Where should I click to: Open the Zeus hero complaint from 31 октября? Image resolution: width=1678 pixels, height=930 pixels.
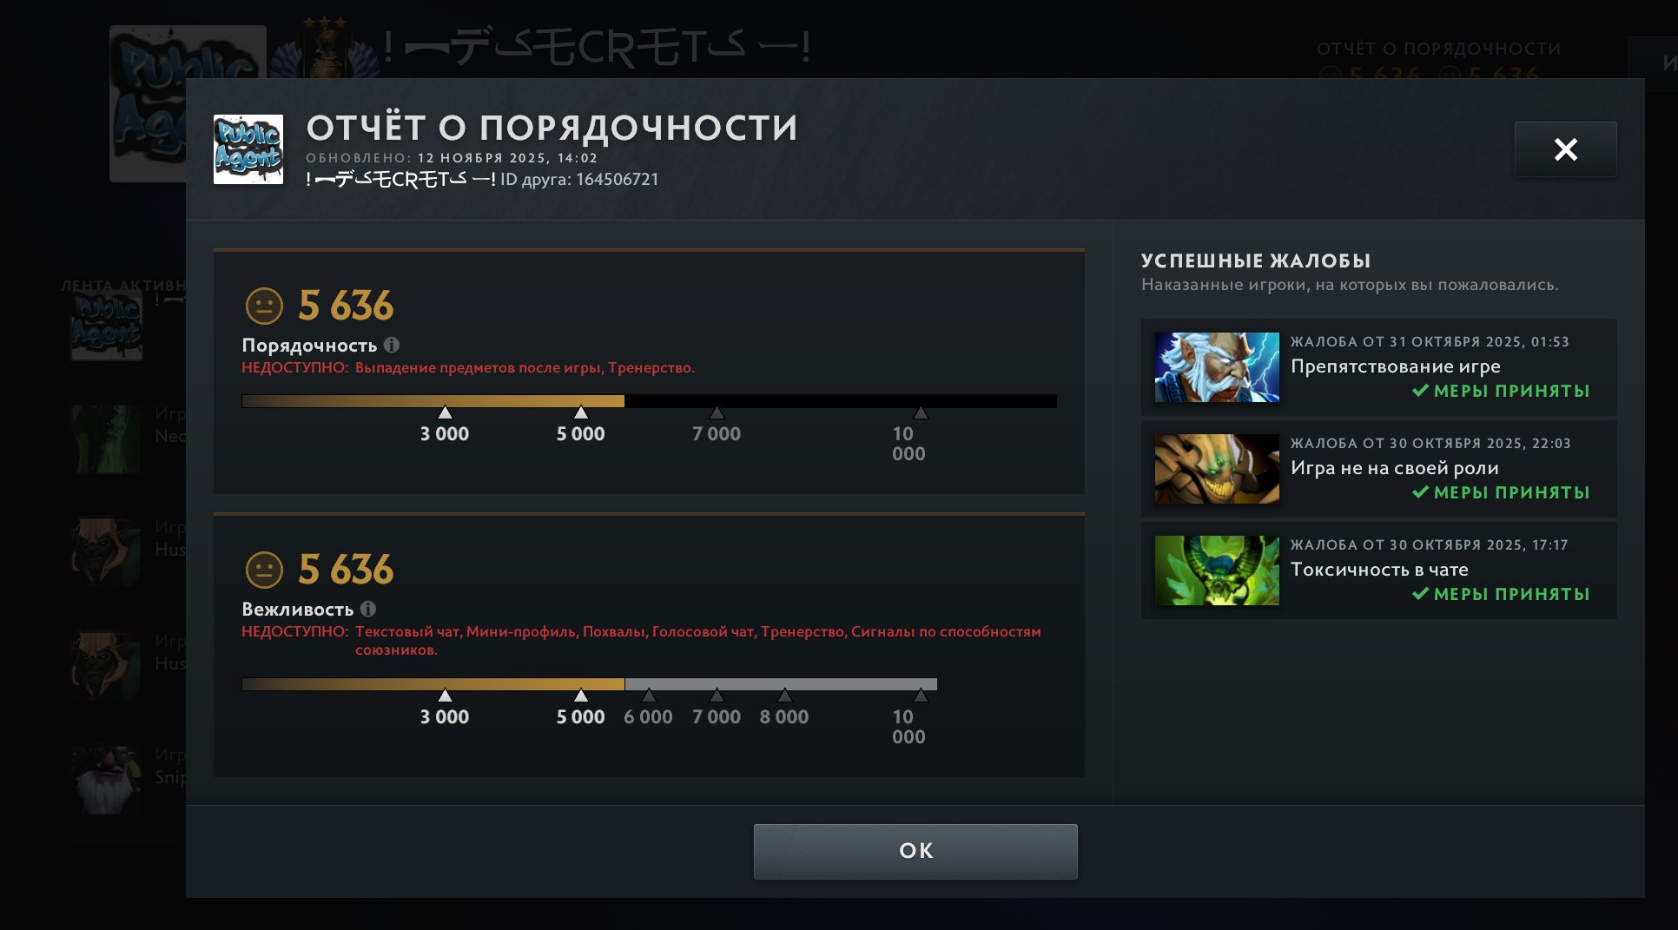(1378, 367)
